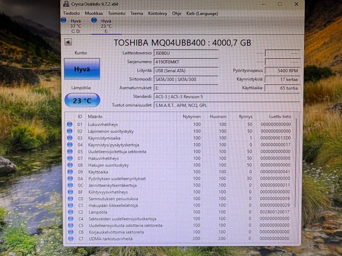Click status icon of Jännitteenkytkentäkertoja row
The height and width of the screenshot is (256, 342).
click(x=70, y=185)
